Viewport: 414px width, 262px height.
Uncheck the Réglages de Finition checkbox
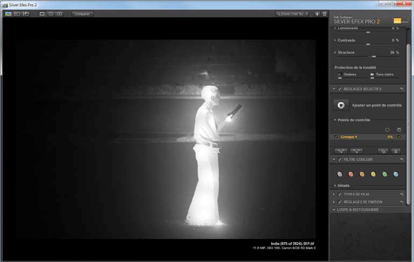pyautogui.click(x=340, y=202)
